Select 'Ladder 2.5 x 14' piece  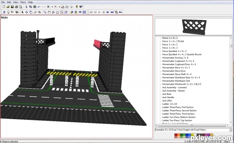170,104
